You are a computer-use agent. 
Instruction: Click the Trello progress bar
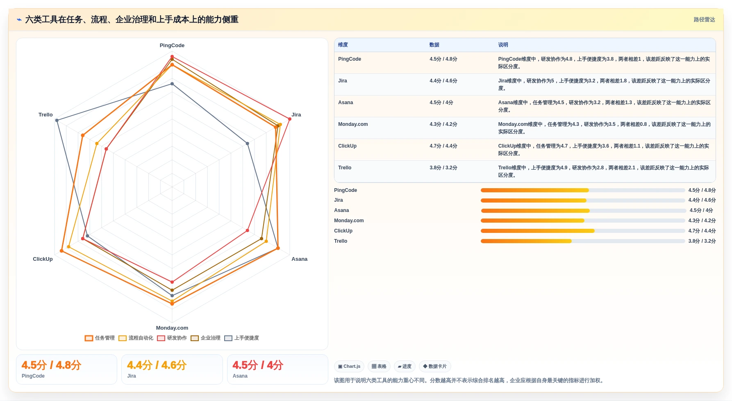tap(583, 241)
